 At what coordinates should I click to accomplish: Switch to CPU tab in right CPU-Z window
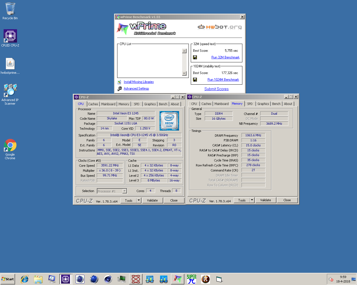194,104
